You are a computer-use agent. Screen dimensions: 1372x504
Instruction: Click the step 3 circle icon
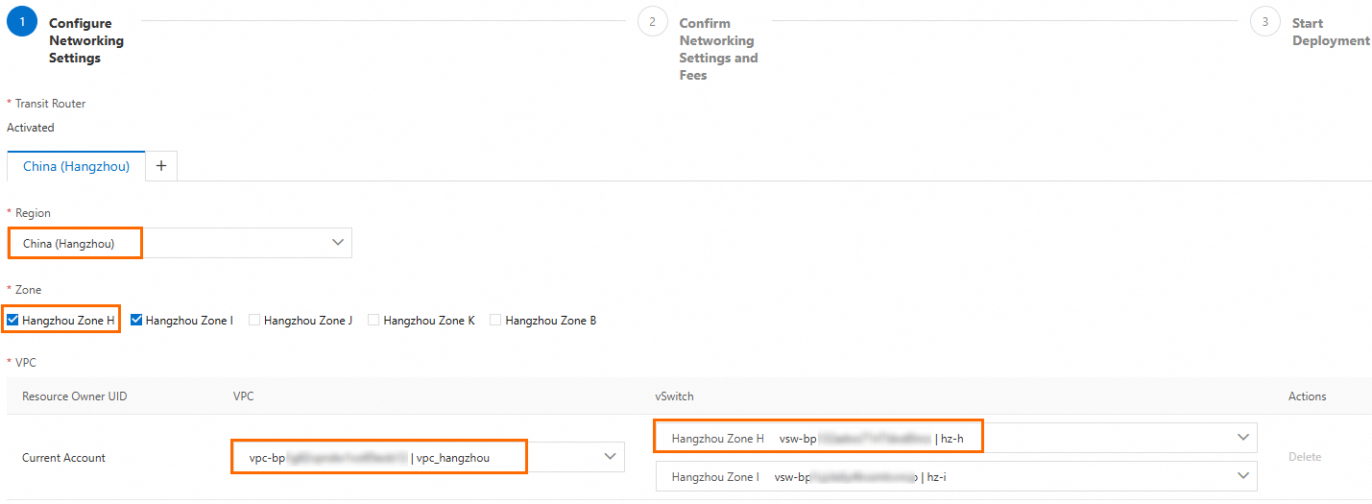(x=1265, y=21)
